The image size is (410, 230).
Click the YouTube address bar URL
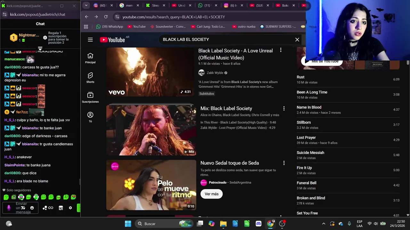click(174, 17)
